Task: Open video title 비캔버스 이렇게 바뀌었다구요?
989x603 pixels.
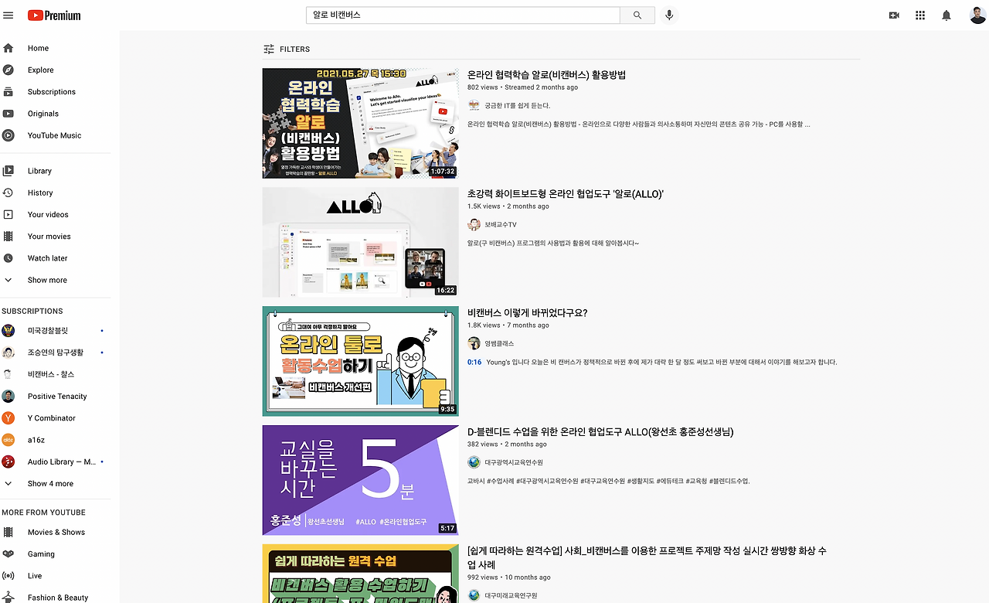Action: [528, 313]
